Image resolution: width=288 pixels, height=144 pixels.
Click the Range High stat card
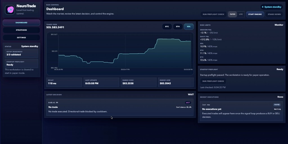[138, 82]
